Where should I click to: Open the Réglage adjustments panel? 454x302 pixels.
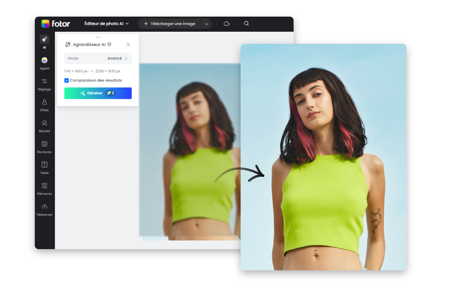(x=44, y=81)
